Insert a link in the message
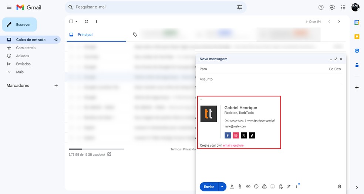Viewport: 364px width, 194px height. pos(248,187)
